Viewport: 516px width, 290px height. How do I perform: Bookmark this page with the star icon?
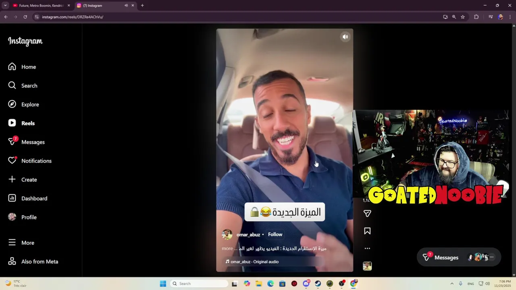pos(463,17)
